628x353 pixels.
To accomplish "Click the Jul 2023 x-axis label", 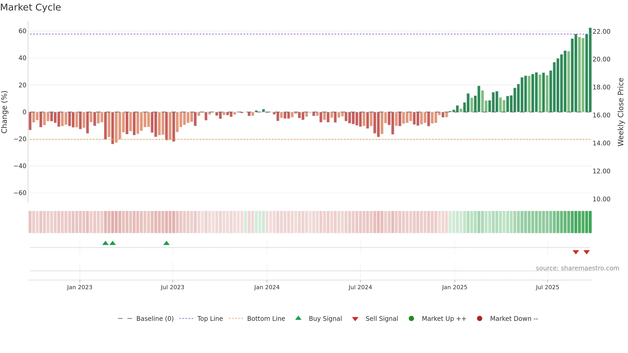I will click(172, 287).
